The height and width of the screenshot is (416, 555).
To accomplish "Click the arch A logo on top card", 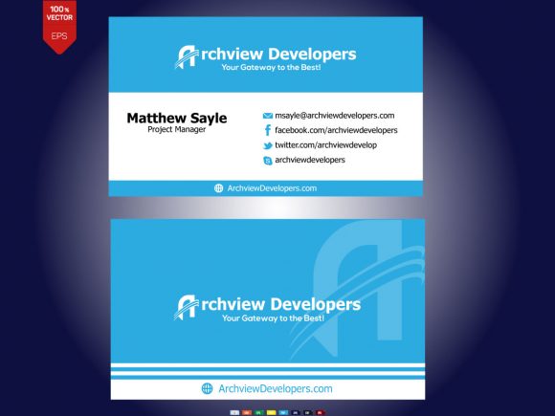I will (187, 56).
